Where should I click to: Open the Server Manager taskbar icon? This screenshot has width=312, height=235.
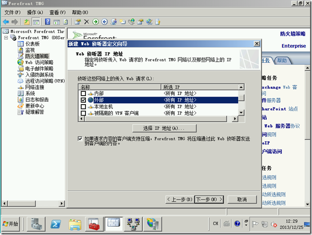pyautogui.click(x=36, y=224)
